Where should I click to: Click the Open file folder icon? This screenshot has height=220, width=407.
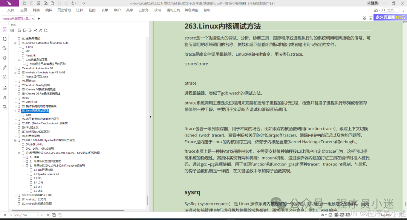(24, 3)
